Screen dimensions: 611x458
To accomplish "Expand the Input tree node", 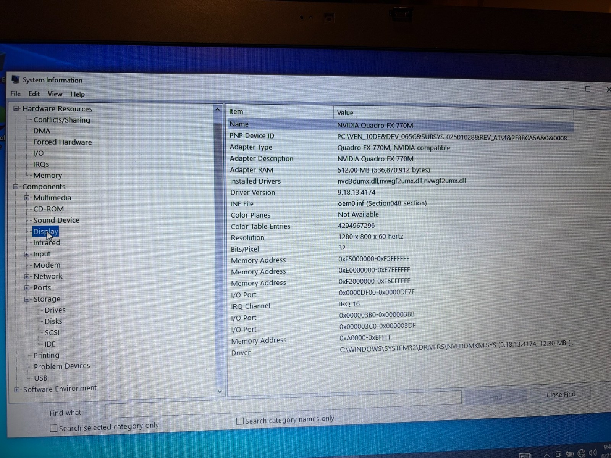I will [x=27, y=254].
